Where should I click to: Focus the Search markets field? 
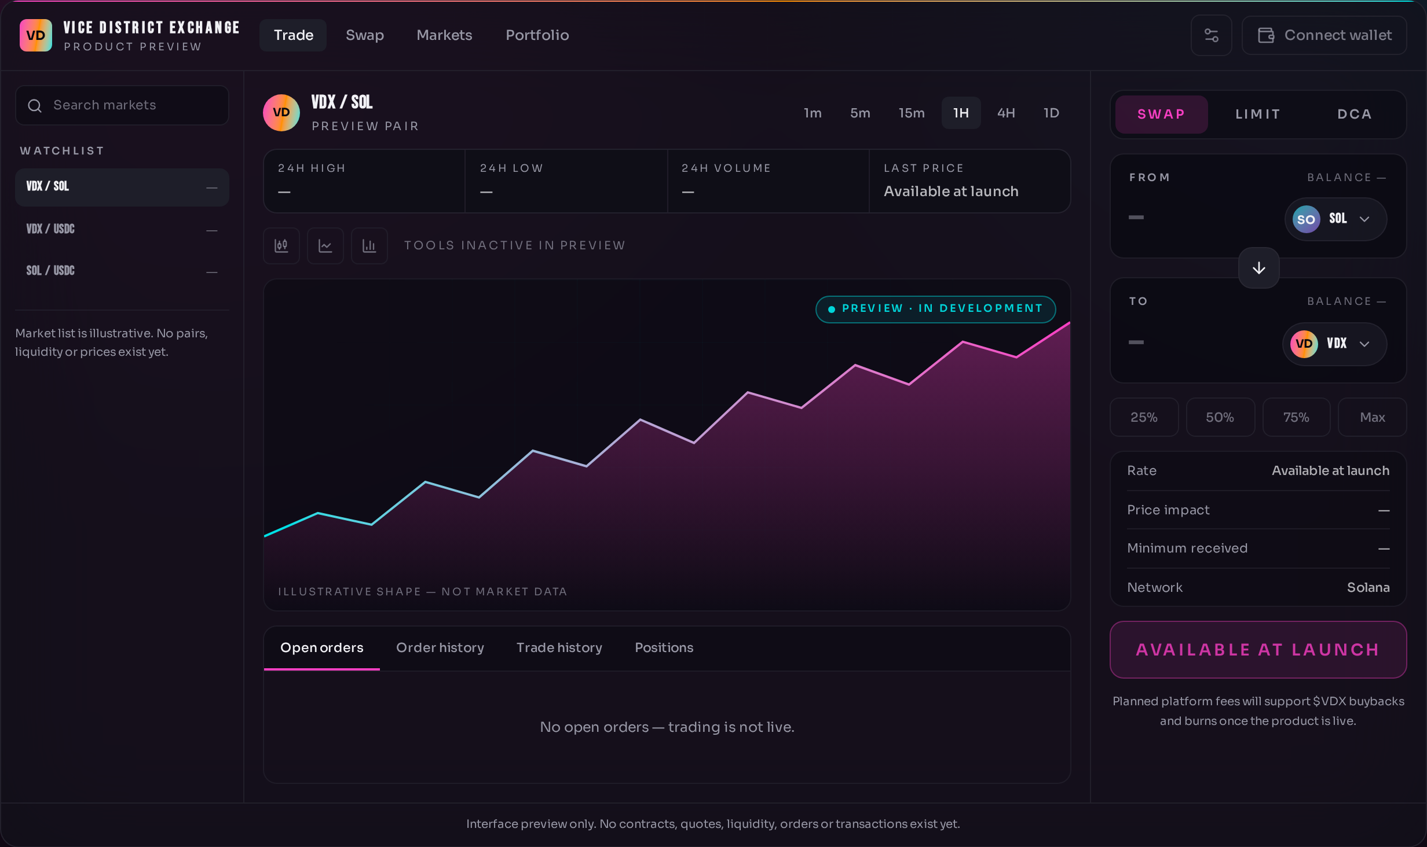pos(122,105)
